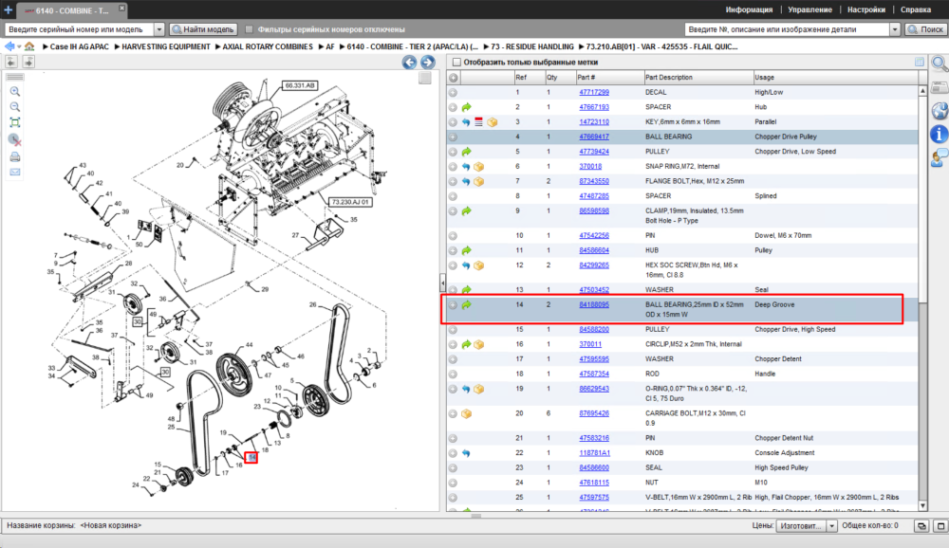Open part number 47597575 link
This screenshot has height=548, width=949.
pos(594,498)
